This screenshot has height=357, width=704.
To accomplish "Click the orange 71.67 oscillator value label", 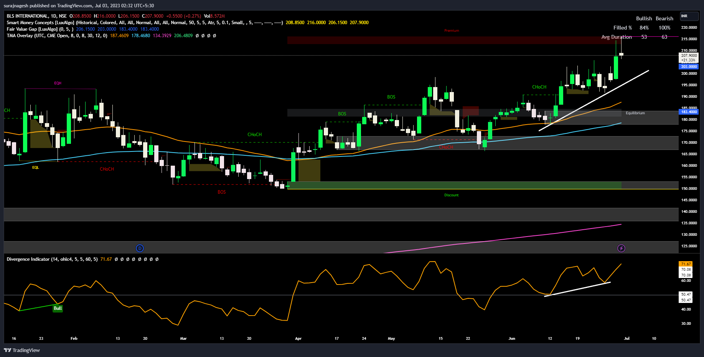I will pos(686,264).
